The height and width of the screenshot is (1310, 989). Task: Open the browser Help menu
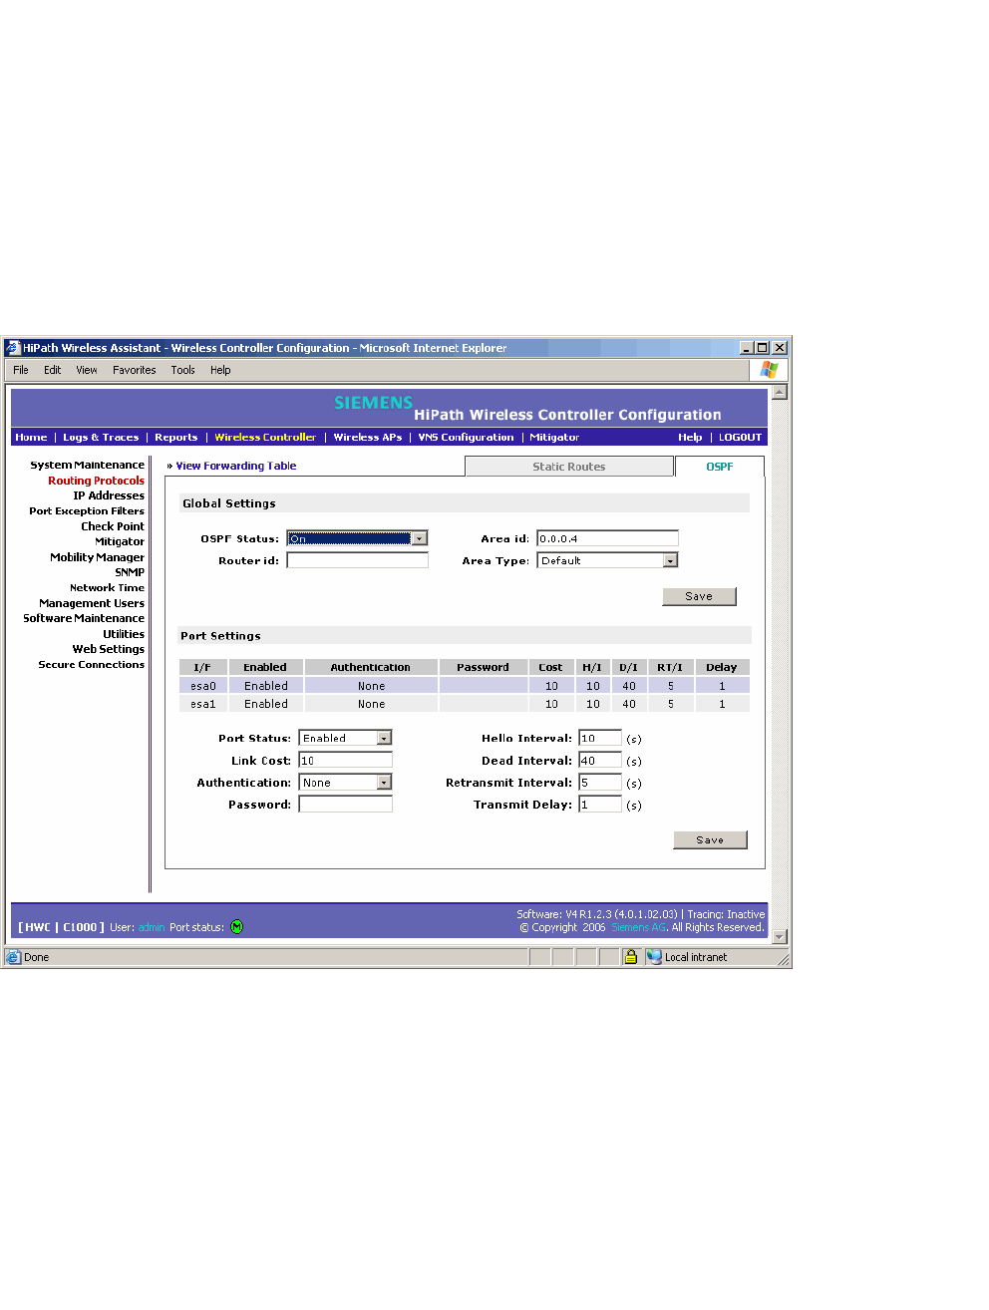pos(220,370)
